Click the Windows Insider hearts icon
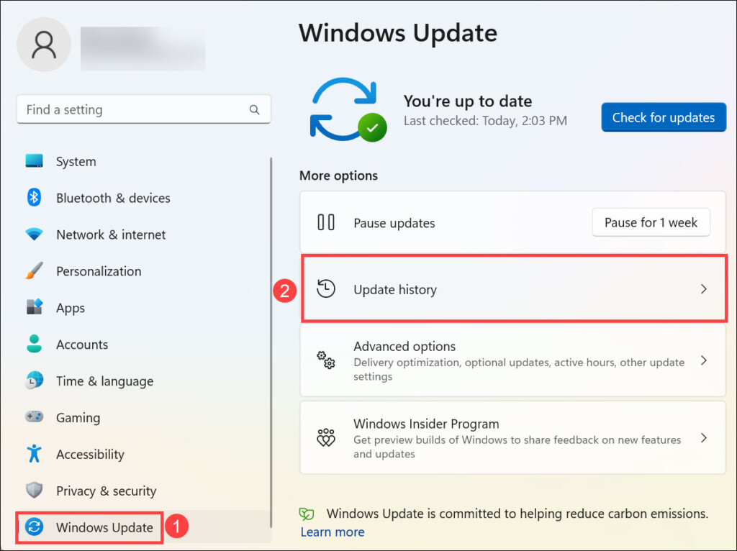Screen dimensions: 737x551 326,438
